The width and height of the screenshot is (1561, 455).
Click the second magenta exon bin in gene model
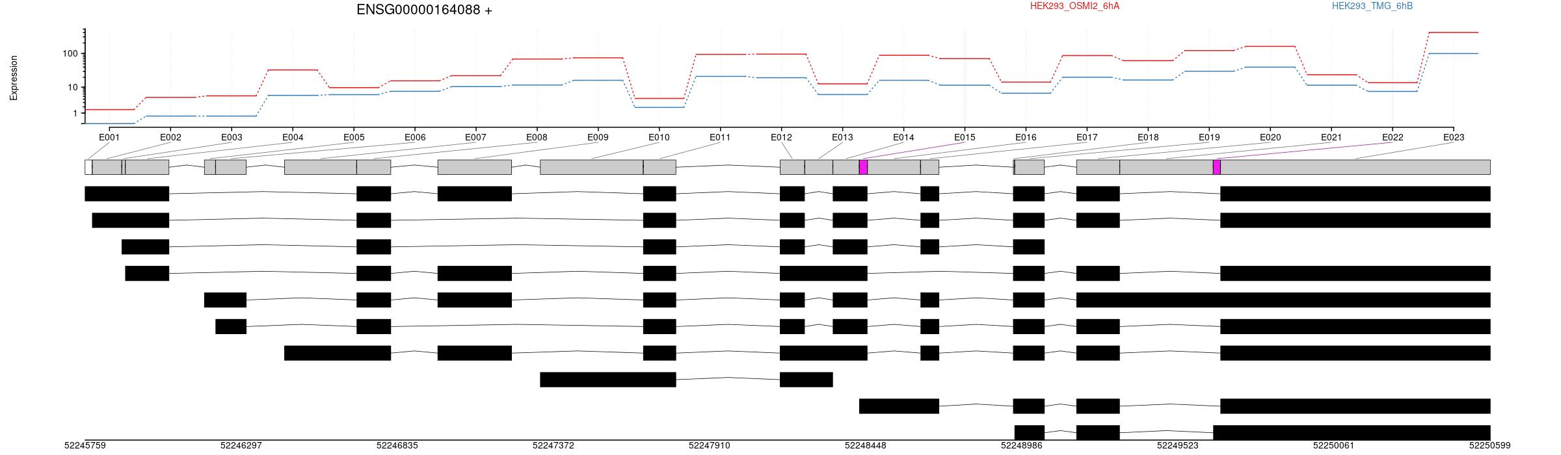click(1217, 167)
